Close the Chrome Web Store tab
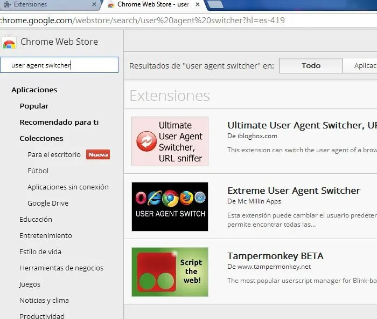Screen dimensions: 377x319 click(x=198, y=4)
